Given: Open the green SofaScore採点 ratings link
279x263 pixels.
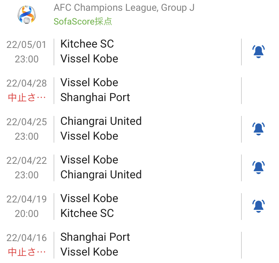Looking at the screenshot, I should 83,22.
